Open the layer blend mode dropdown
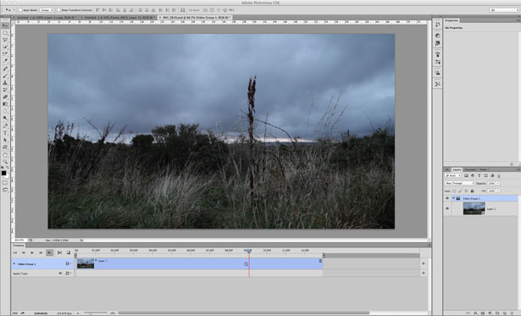 (x=460, y=183)
